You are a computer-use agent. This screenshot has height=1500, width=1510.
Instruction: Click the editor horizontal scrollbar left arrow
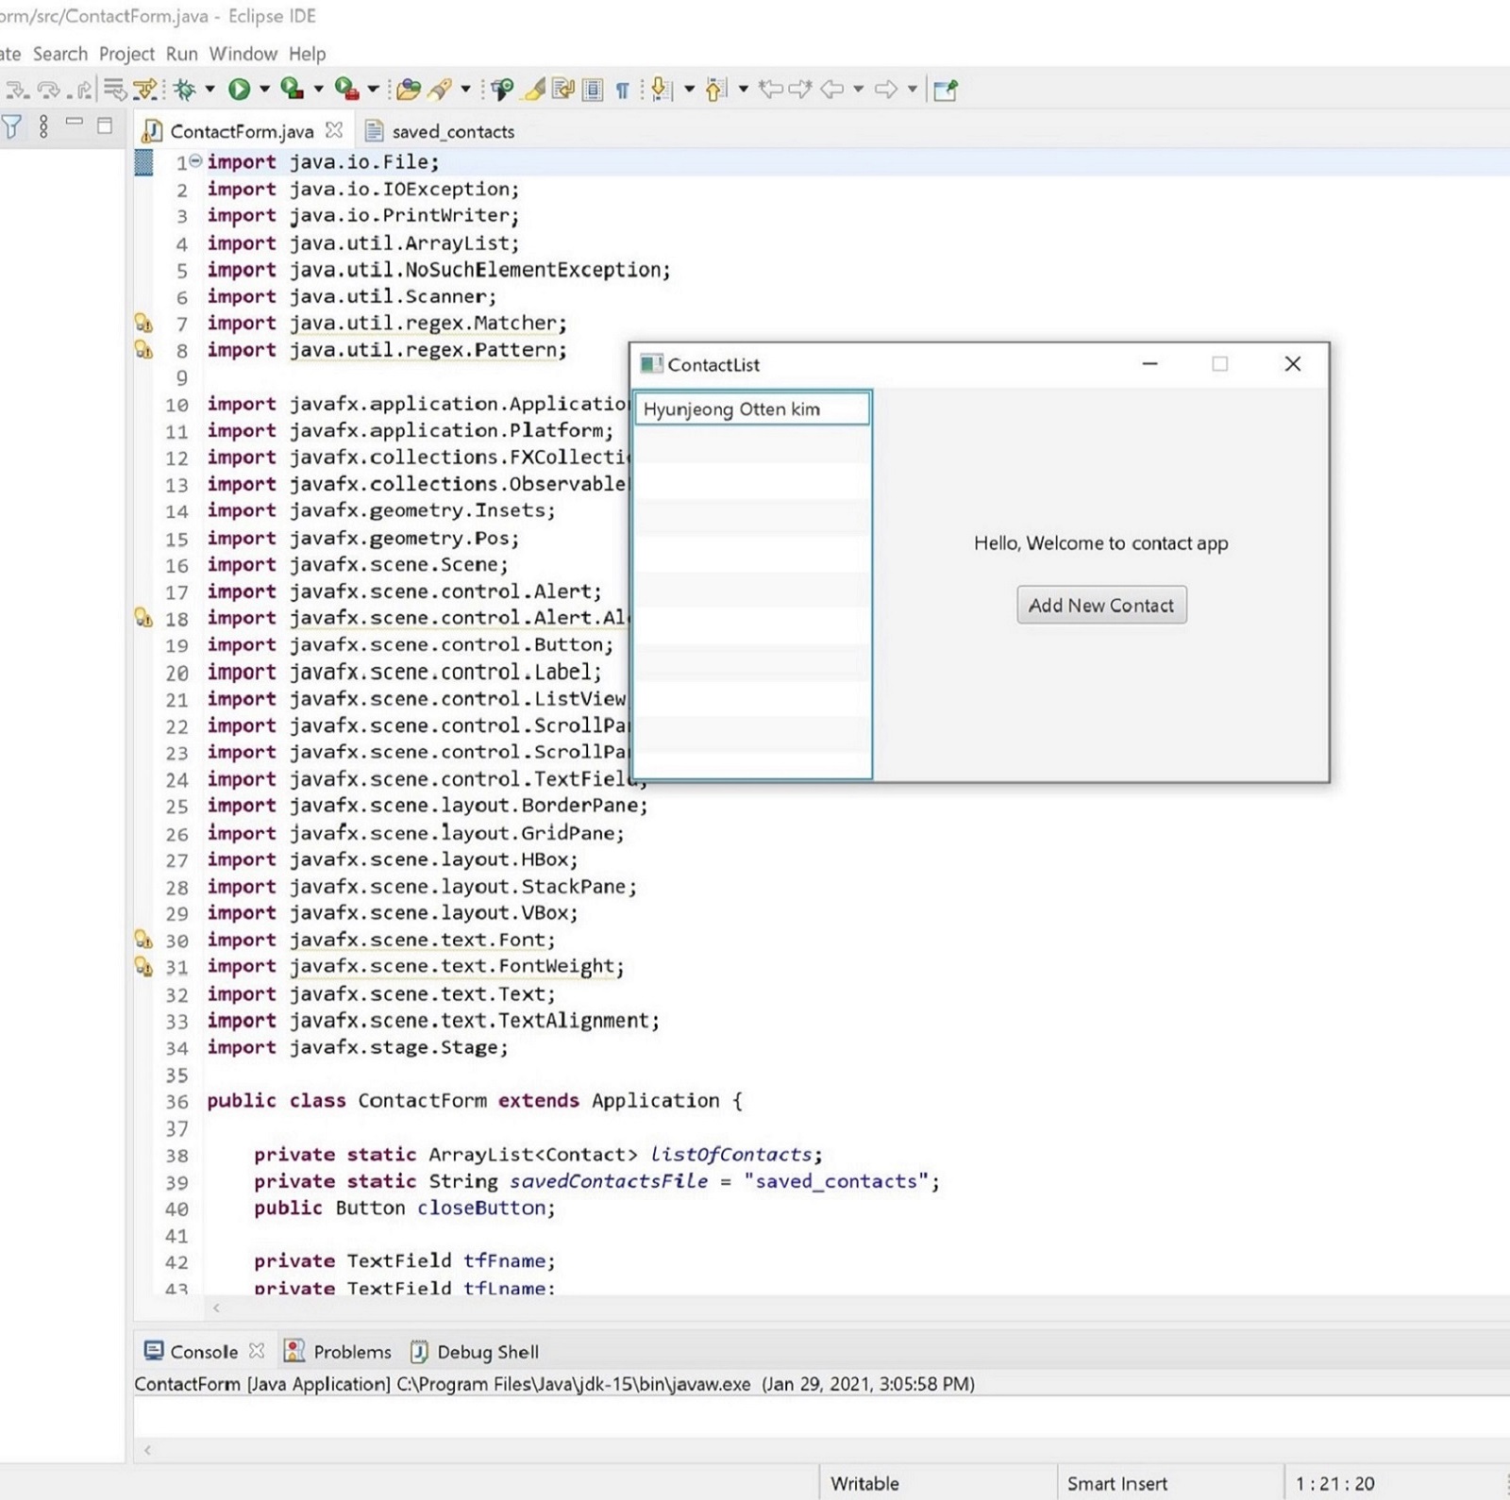pos(217,1308)
